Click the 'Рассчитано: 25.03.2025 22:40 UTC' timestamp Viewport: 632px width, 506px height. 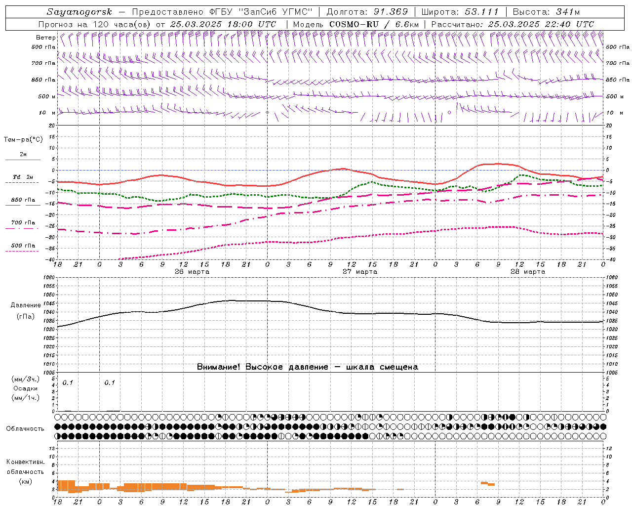point(513,24)
